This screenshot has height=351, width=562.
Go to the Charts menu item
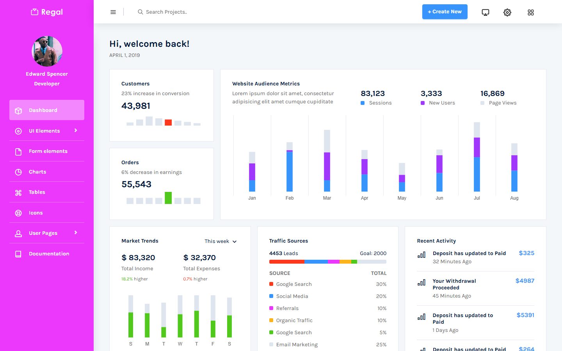pos(47,172)
